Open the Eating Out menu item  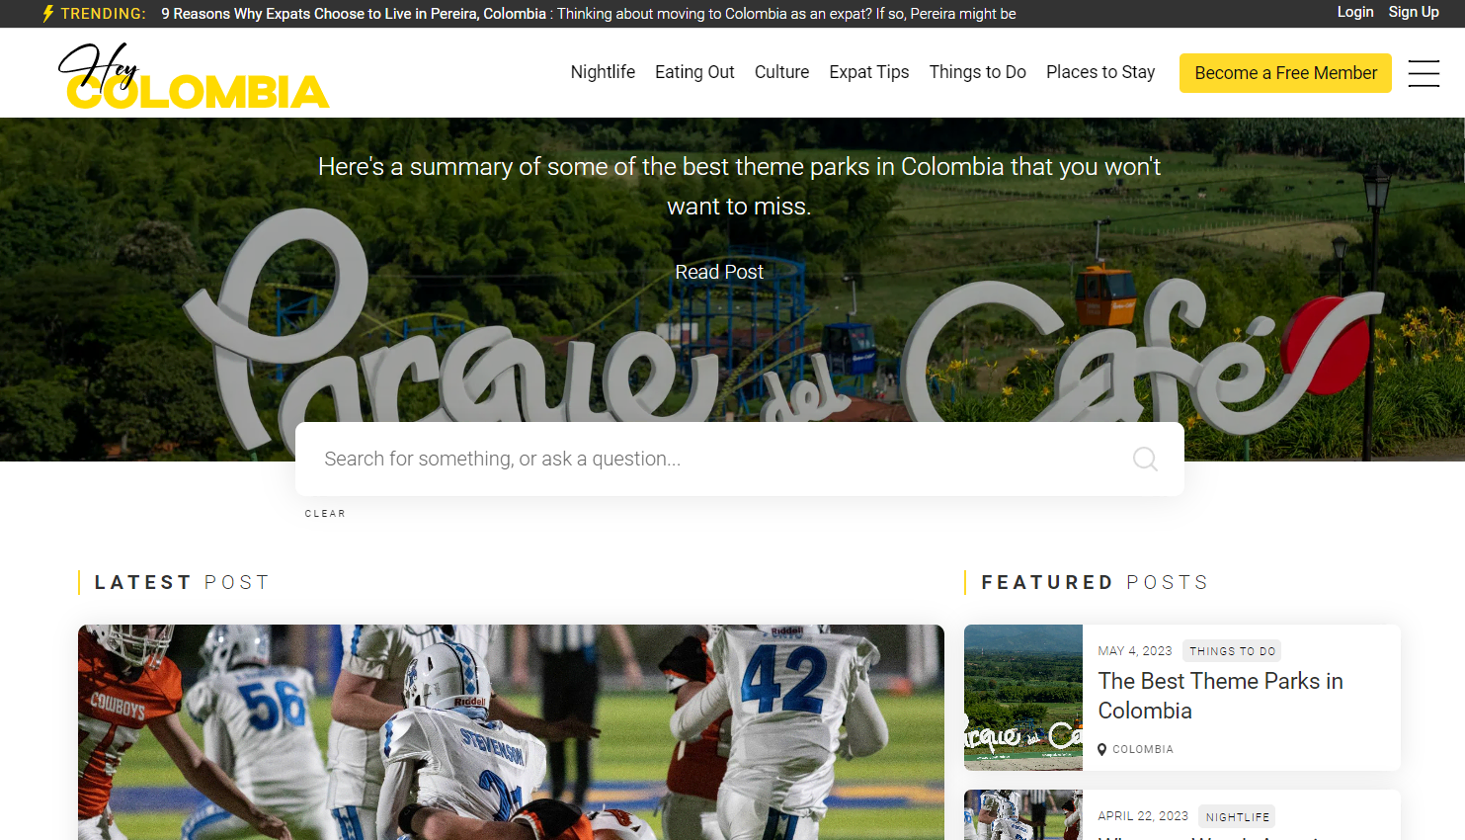[694, 72]
